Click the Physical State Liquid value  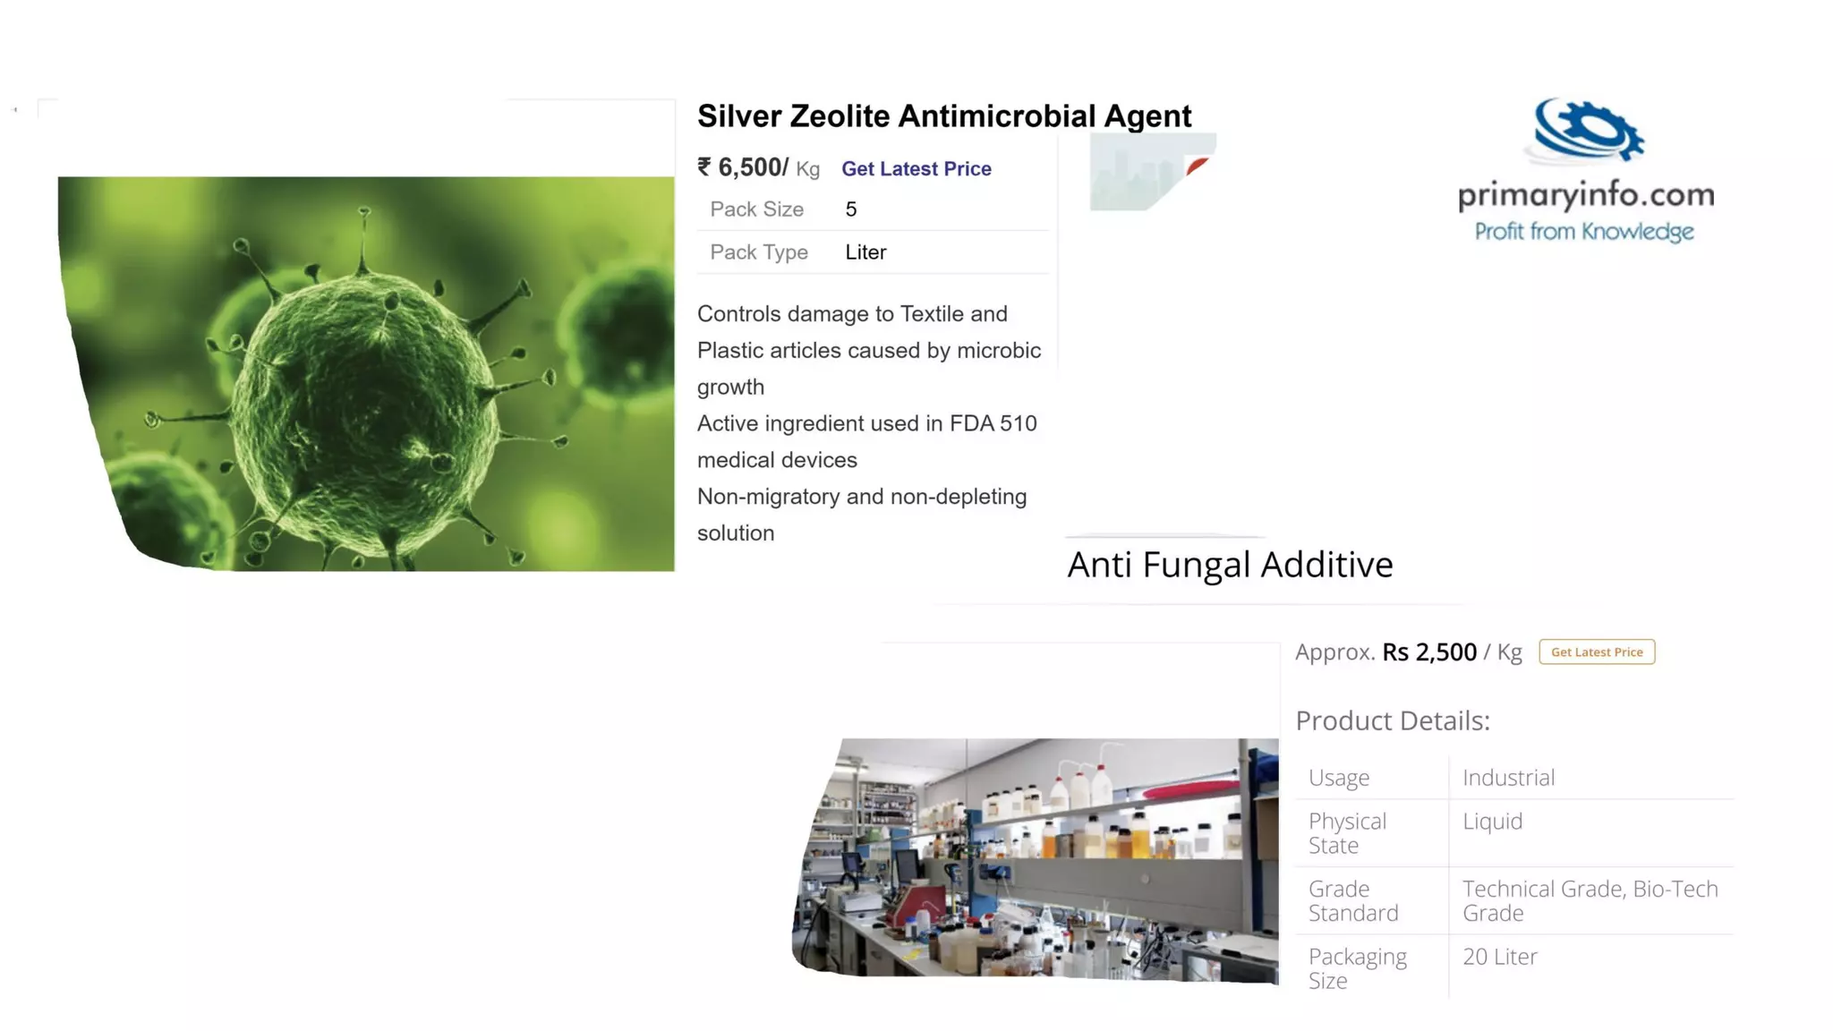[x=1492, y=821]
